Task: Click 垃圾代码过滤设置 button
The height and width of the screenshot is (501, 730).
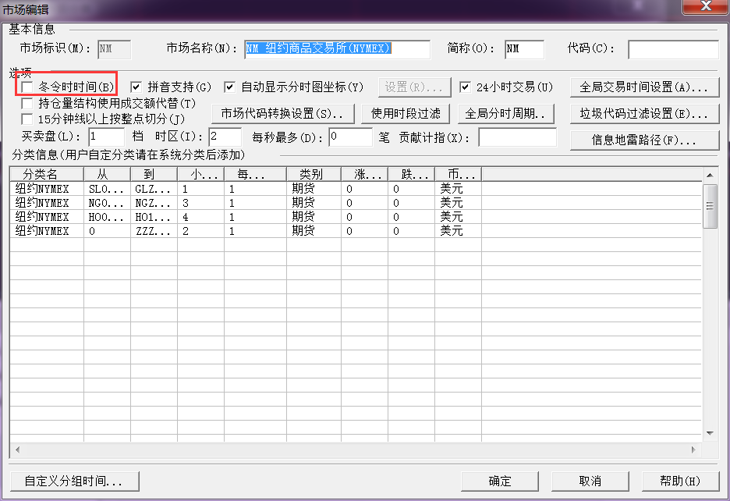Action: click(644, 114)
